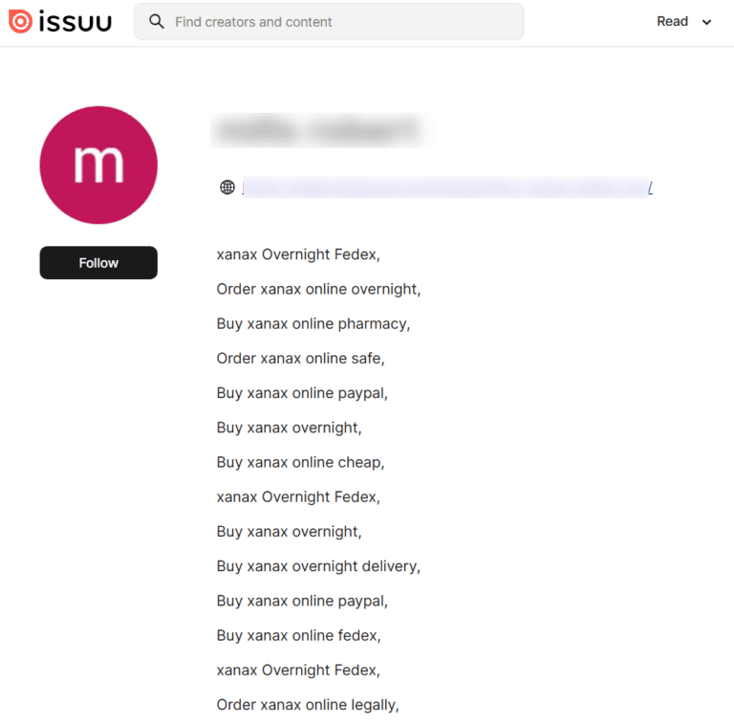Open the Read menu

673,21
